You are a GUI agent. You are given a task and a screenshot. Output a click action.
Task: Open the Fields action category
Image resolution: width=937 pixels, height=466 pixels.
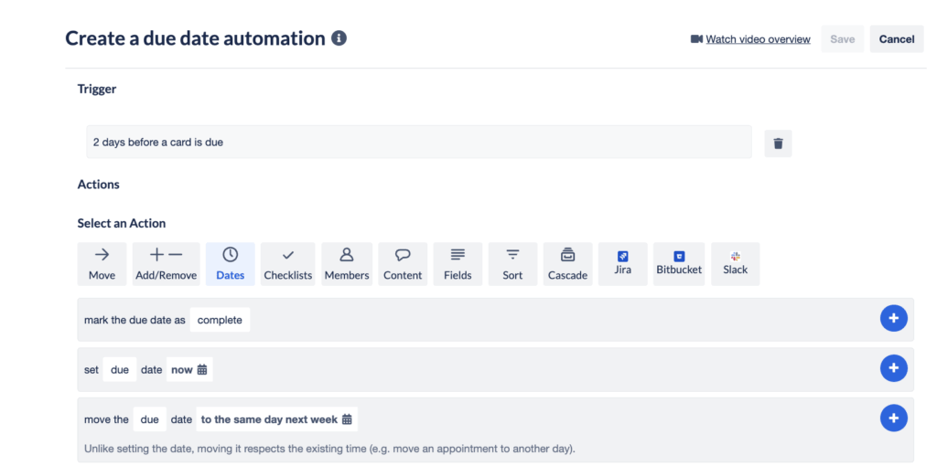[x=458, y=264]
